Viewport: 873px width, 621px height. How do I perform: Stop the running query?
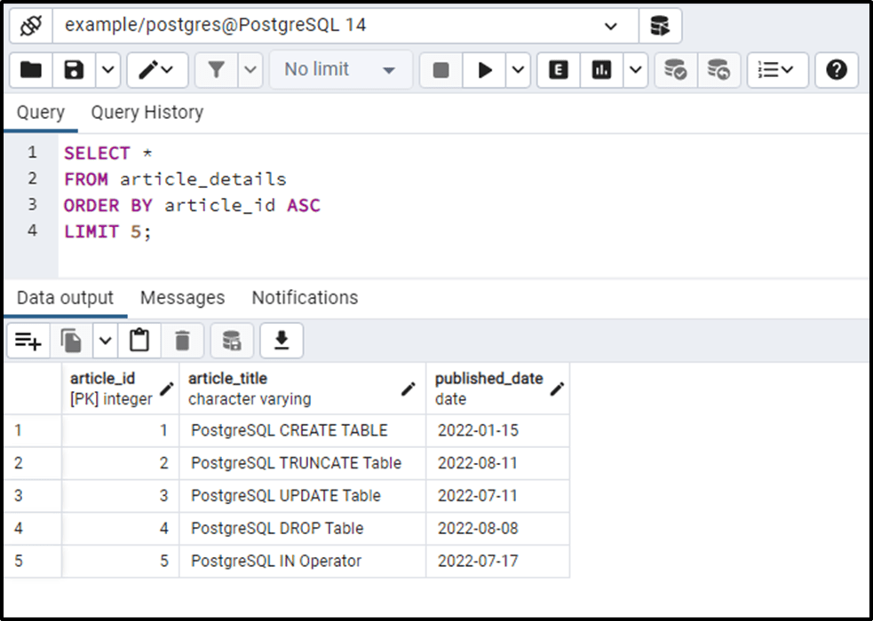440,70
